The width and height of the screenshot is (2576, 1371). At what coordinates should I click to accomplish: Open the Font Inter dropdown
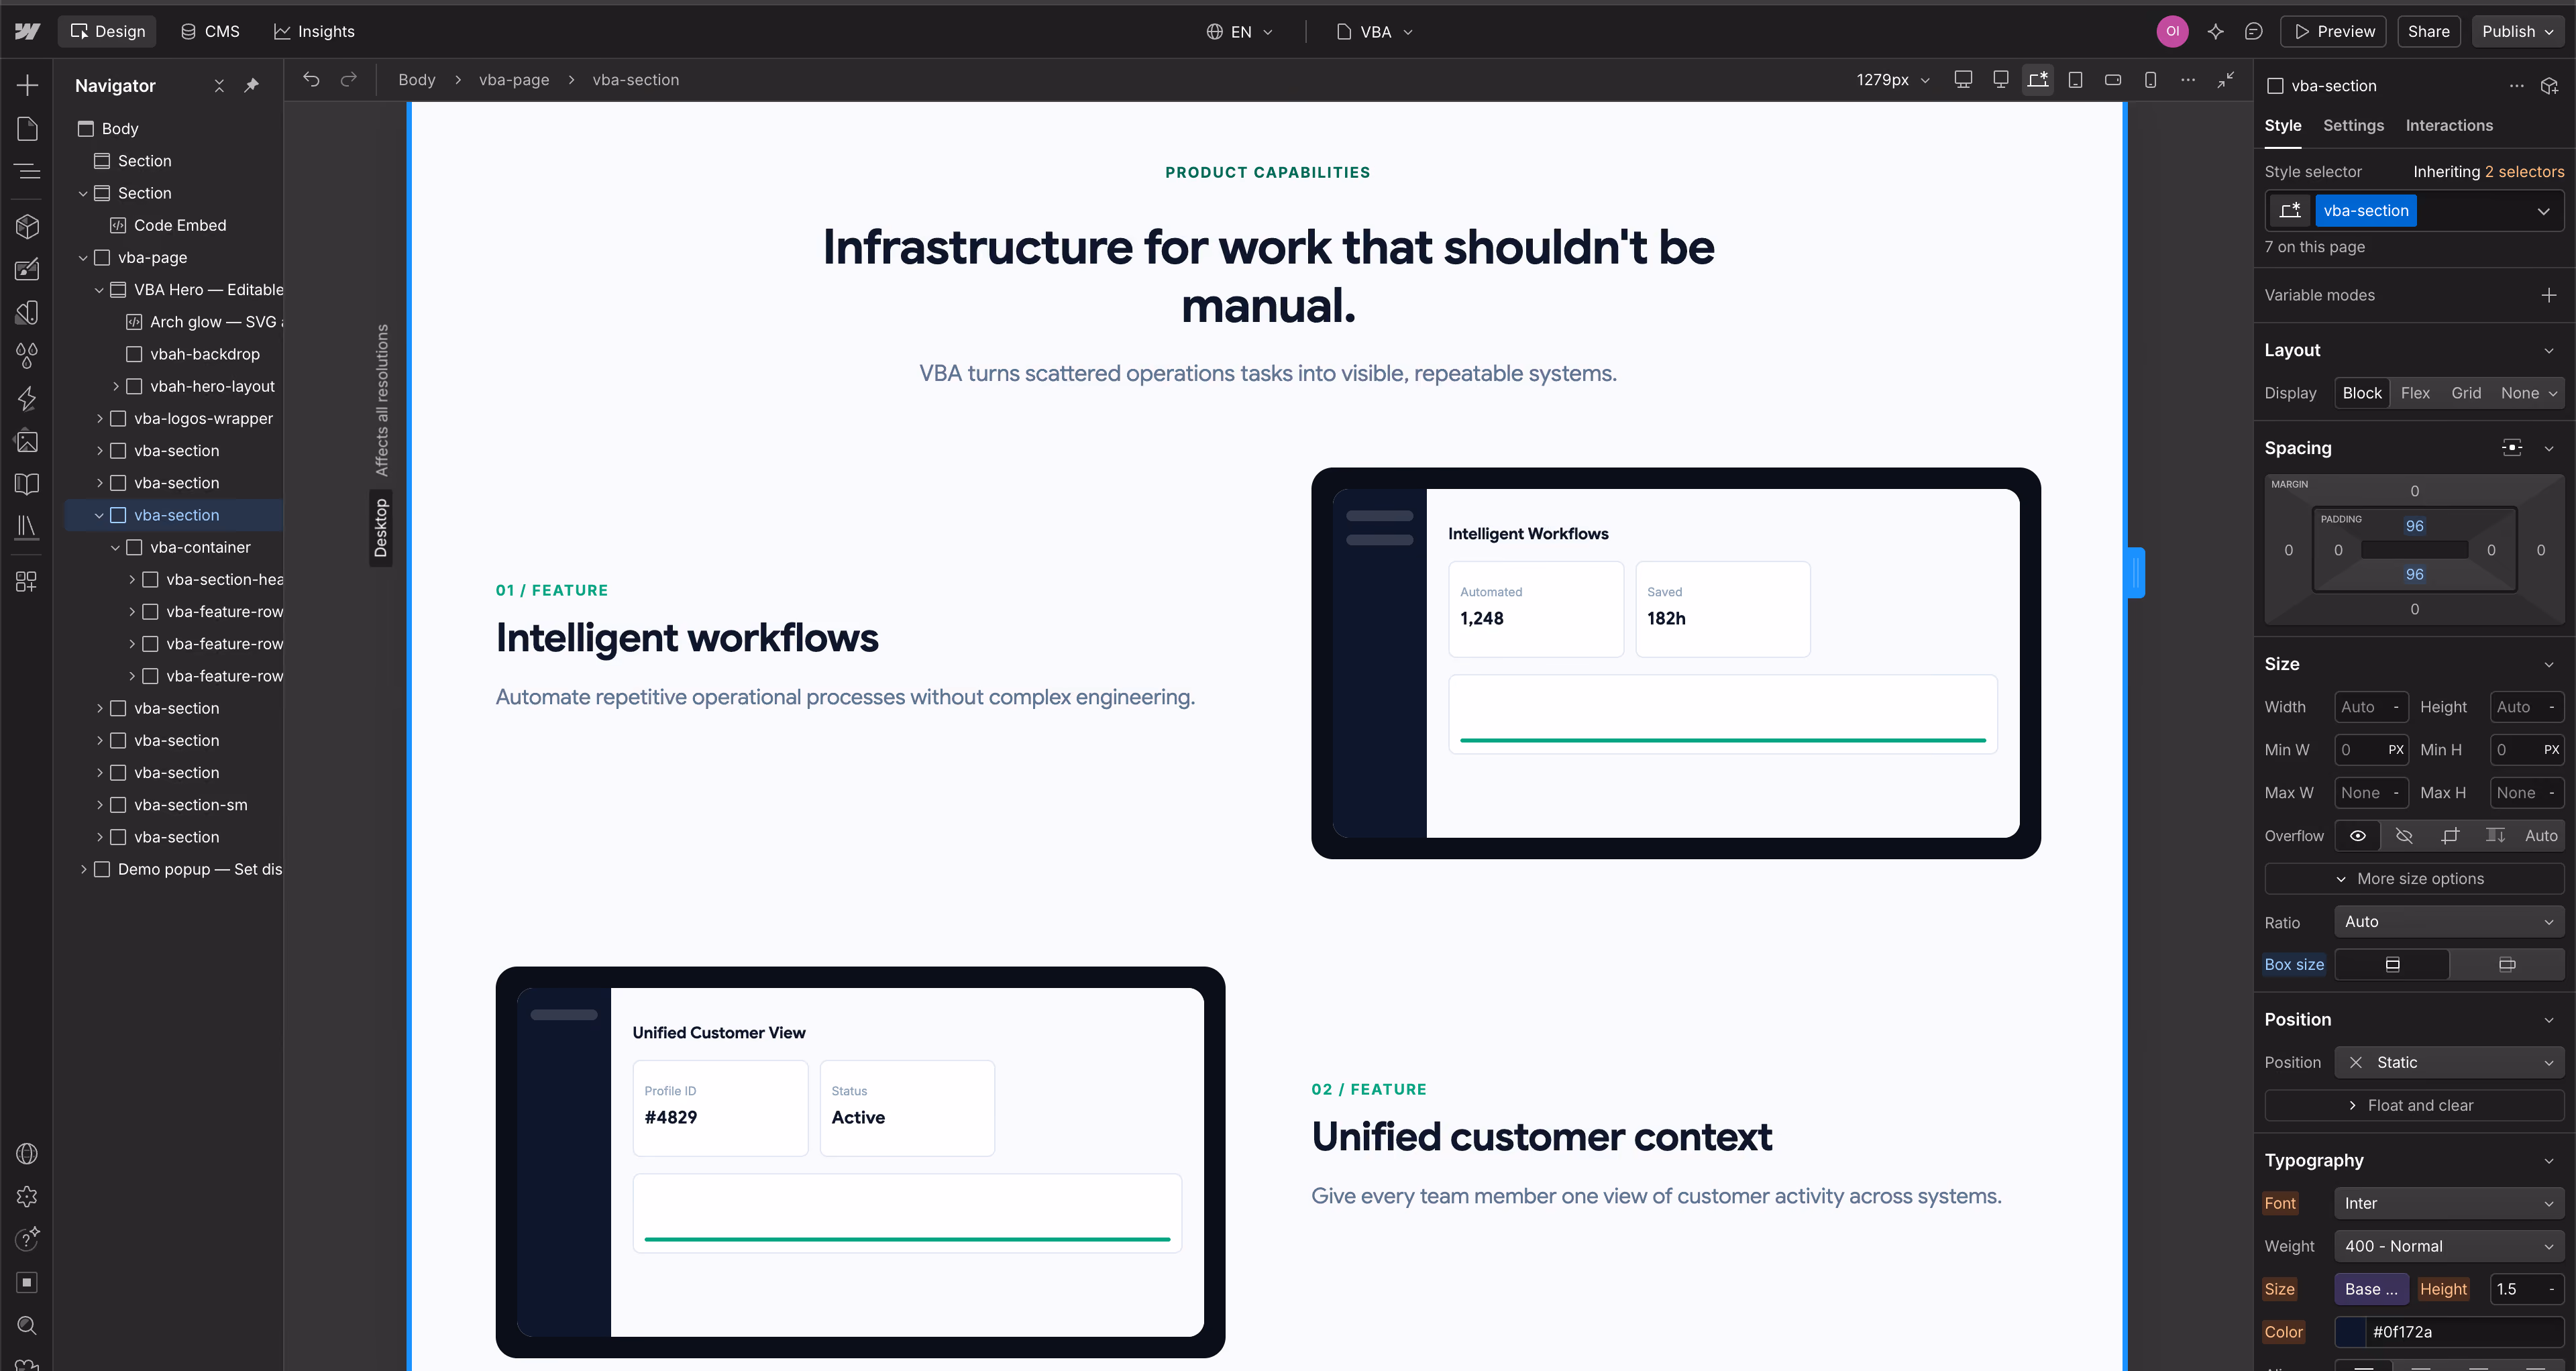(2449, 1203)
